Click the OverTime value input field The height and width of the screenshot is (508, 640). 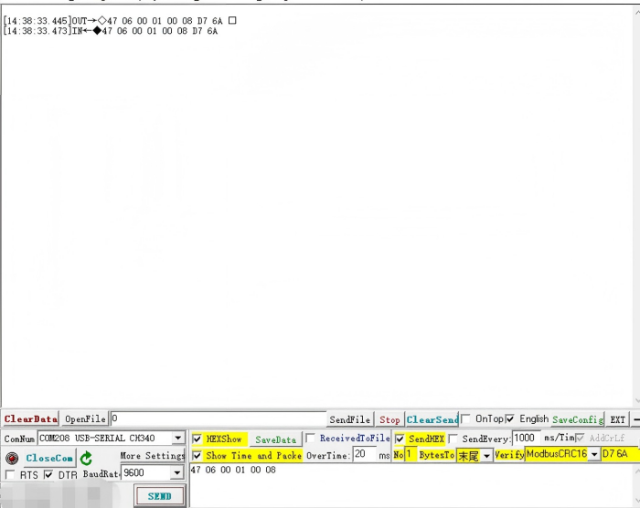(364, 455)
